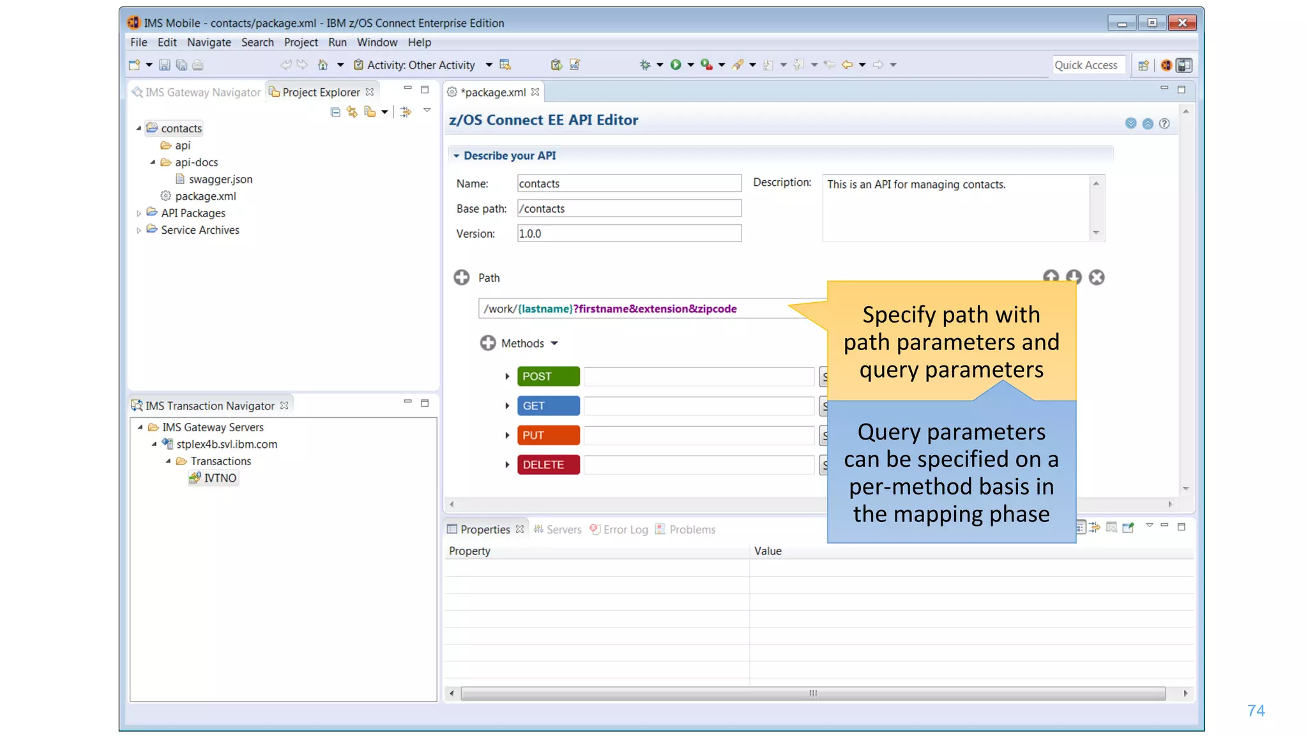Click the Back navigation arrow icon
Image resolution: width=1308 pixels, height=736 pixels.
[848, 65]
